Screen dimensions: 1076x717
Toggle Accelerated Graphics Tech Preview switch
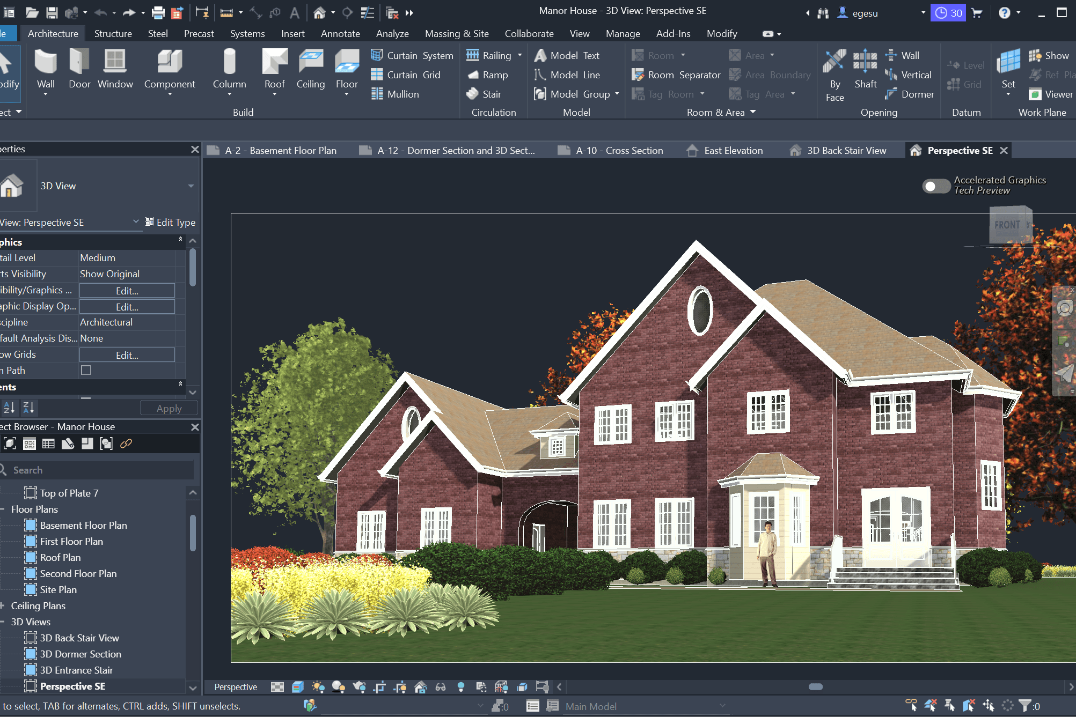point(935,186)
